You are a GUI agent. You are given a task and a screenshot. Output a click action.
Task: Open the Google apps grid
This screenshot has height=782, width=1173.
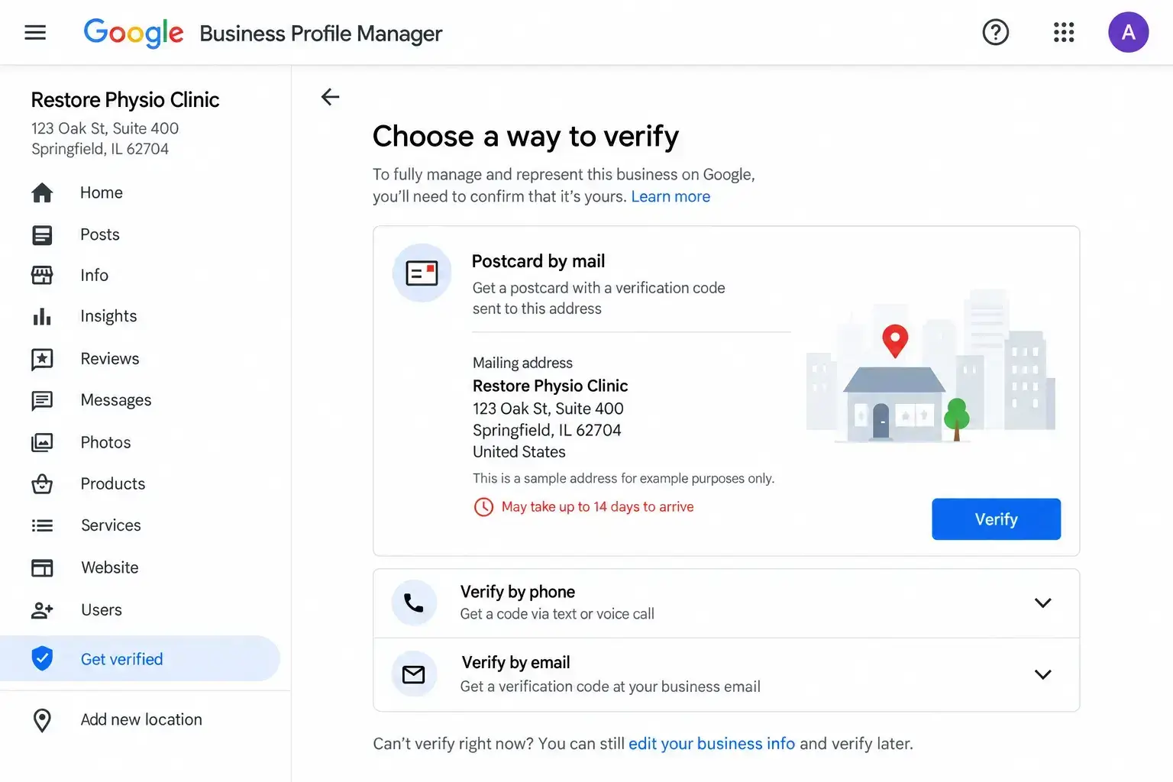1064,32
